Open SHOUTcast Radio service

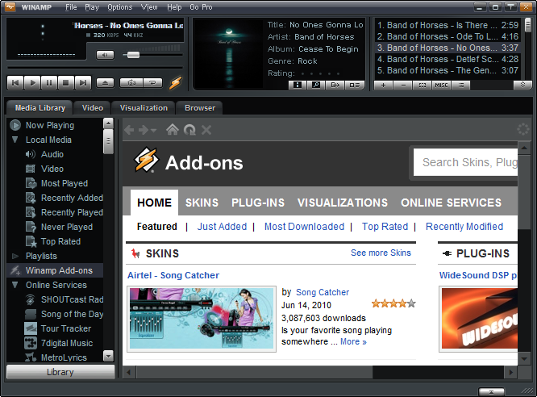pos(73,299)
